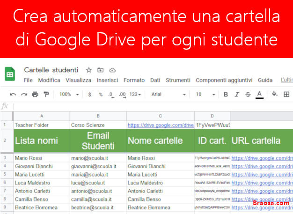Viewport: 293px width, 214px height.
Task: Open the Inserisci menu
Action: pos(107,80)
